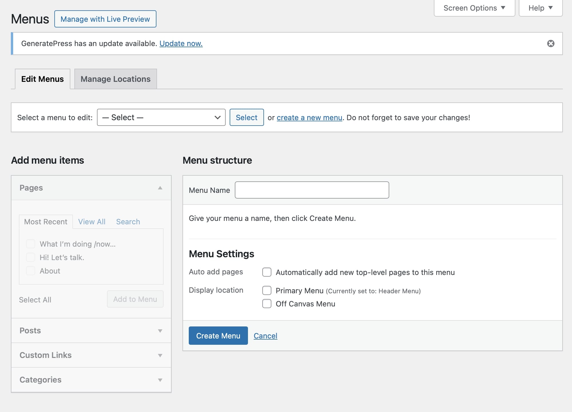The image size is (572, 412).
Task: Expand the Custom Links section
Action: click(160, 355)
